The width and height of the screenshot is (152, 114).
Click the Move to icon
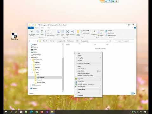[58, 32]
